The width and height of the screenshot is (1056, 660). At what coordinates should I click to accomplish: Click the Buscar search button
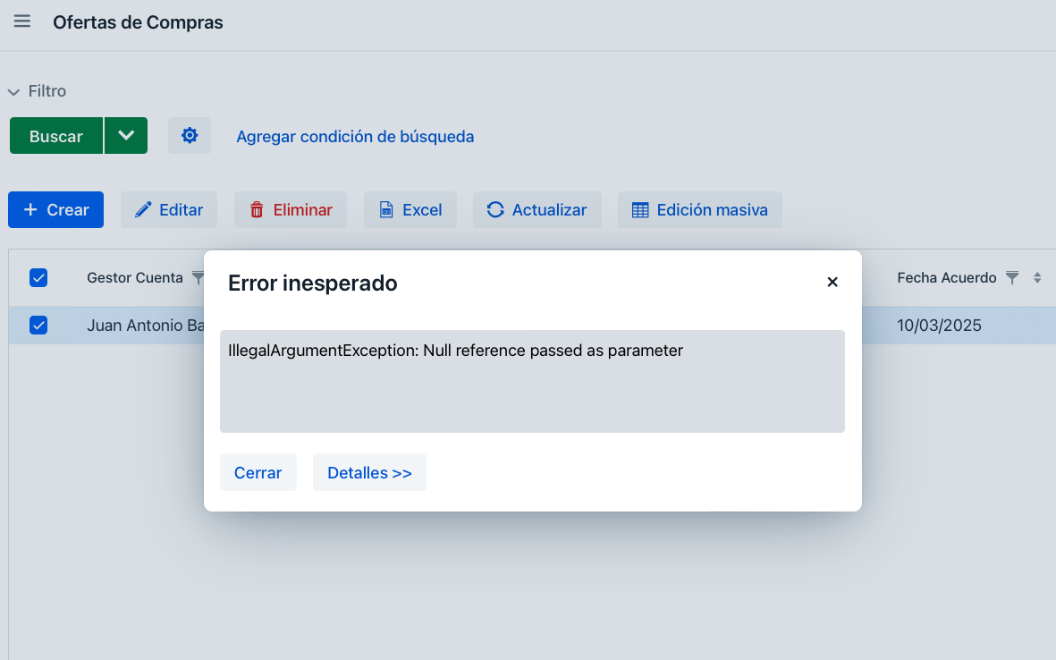click(x=56, y=135)
